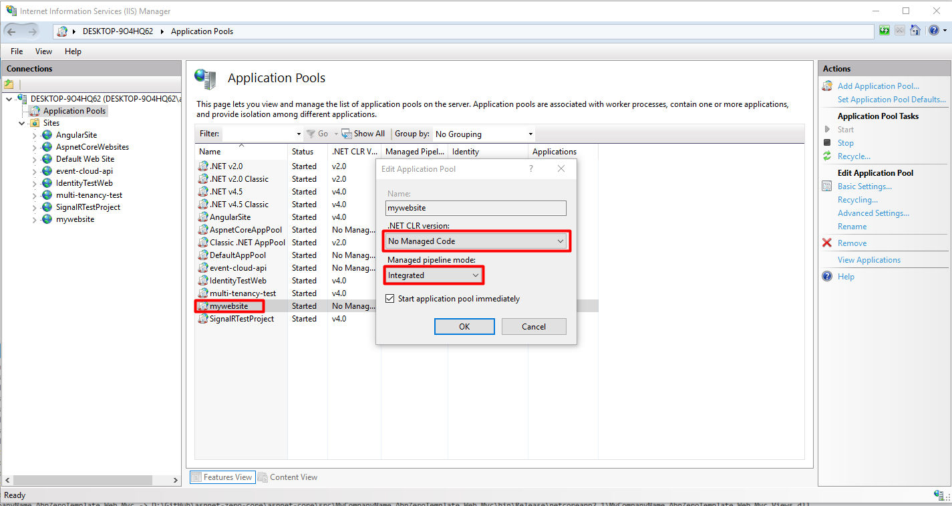Viewport: 952px width, 506px height.
Task: Switch to the Features View tab
Action: [x=222, y=477]
